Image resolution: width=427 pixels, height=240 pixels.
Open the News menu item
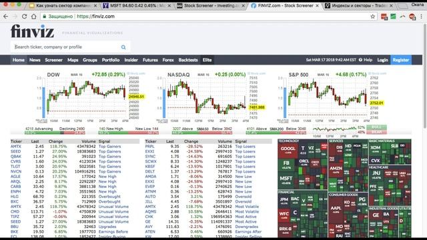pos(35,60)
